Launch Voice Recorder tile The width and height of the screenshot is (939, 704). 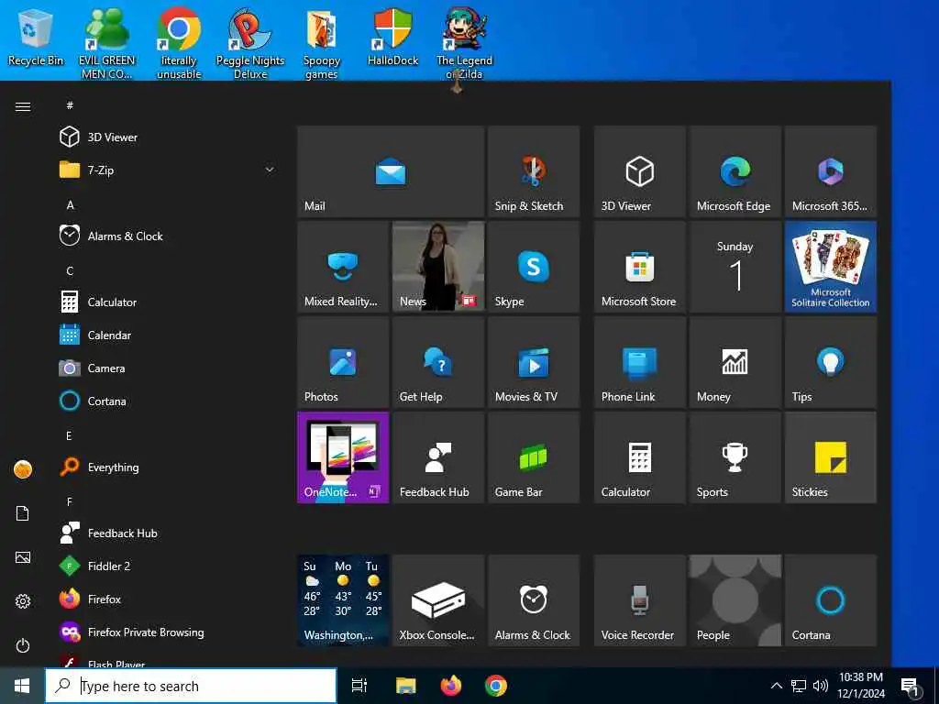coord(639,600)
